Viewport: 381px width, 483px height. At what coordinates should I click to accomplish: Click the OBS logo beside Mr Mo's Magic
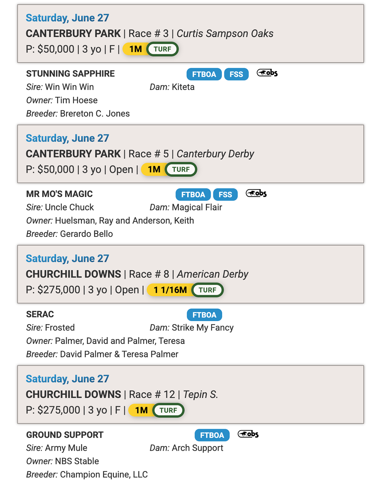[x=256, y=193]
